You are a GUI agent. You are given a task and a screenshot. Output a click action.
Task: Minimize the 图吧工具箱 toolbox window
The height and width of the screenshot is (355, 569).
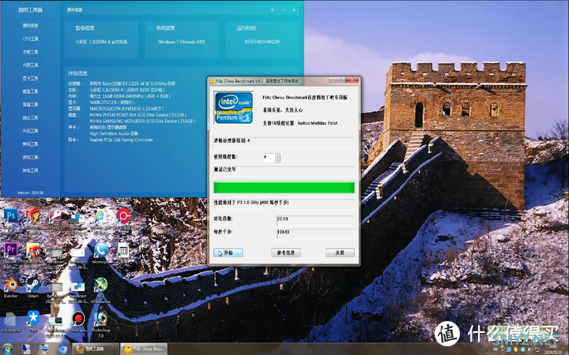point(283,10)
